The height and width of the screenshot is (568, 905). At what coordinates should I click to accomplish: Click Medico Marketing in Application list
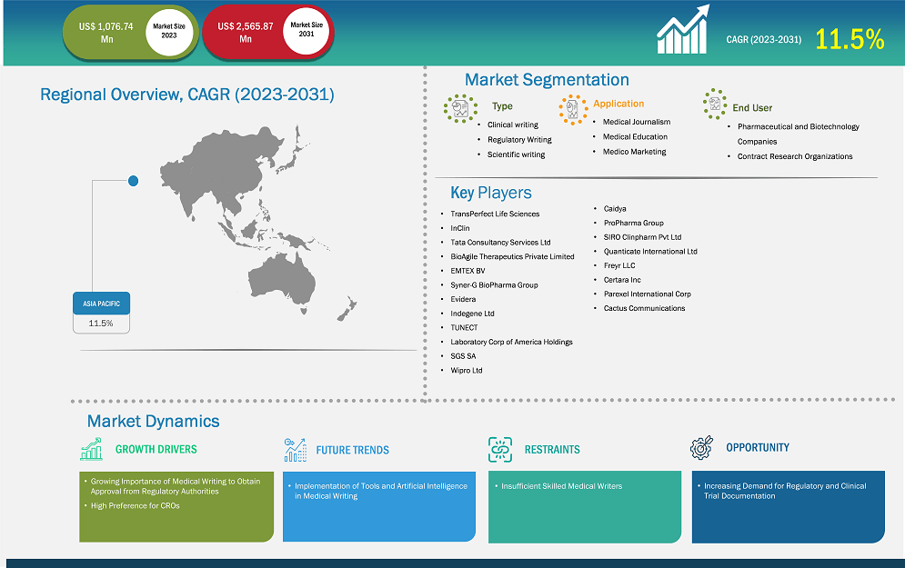[x=634, y=152]
